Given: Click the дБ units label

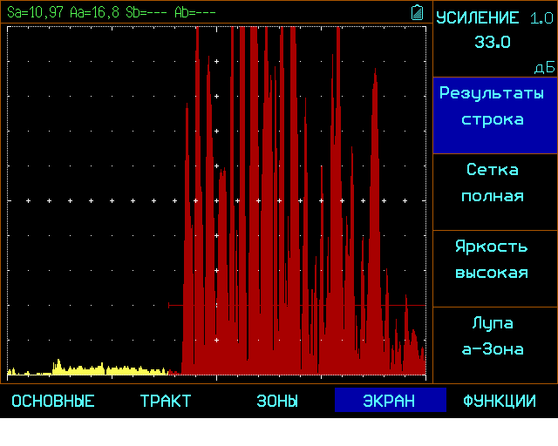Looking at the screenshot, I should 544,67.
